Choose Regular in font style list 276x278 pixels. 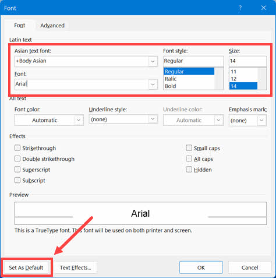point(189,72)
